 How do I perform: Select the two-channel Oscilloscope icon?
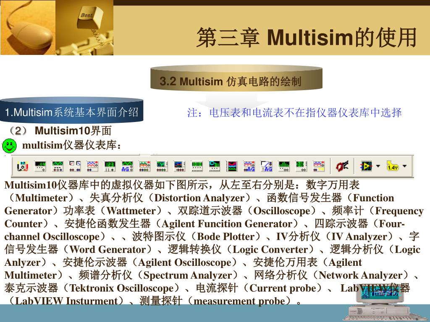[92, 166]
